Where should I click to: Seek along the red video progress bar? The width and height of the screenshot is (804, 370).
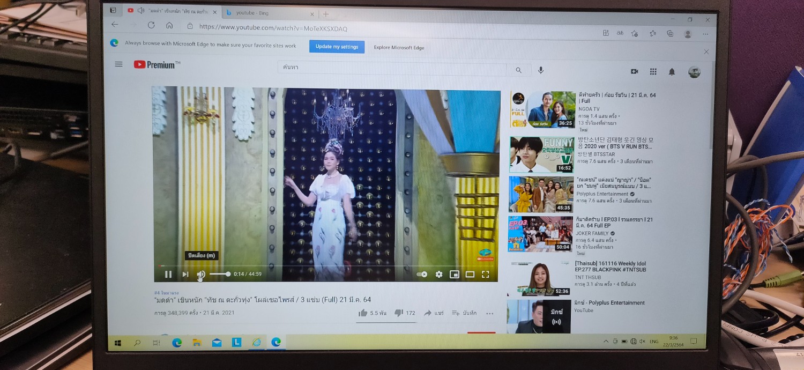pos(325,265)
